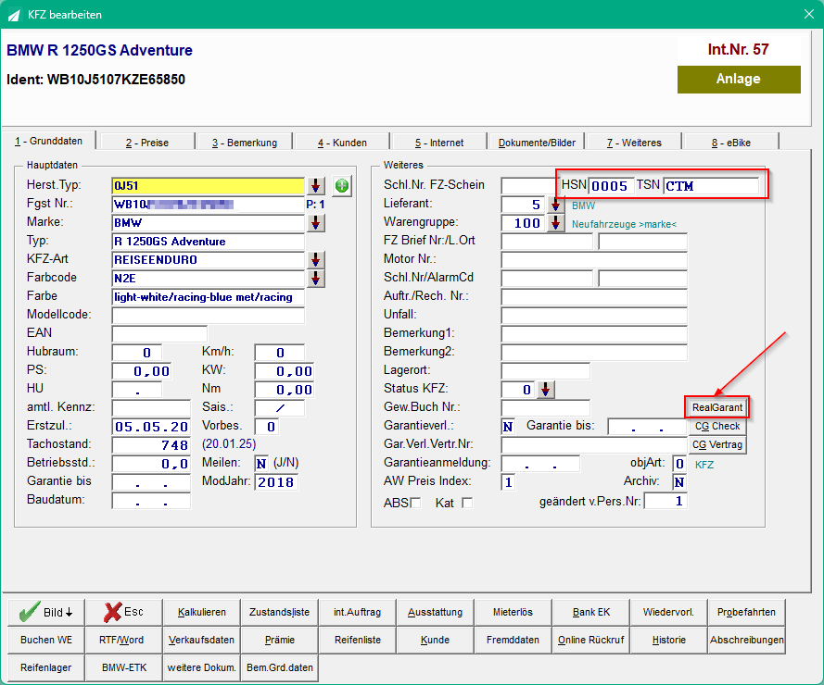Open the Dokumente/Bilder tab
Viewport: 824px width, 685px height.
[x=537, y=143]
